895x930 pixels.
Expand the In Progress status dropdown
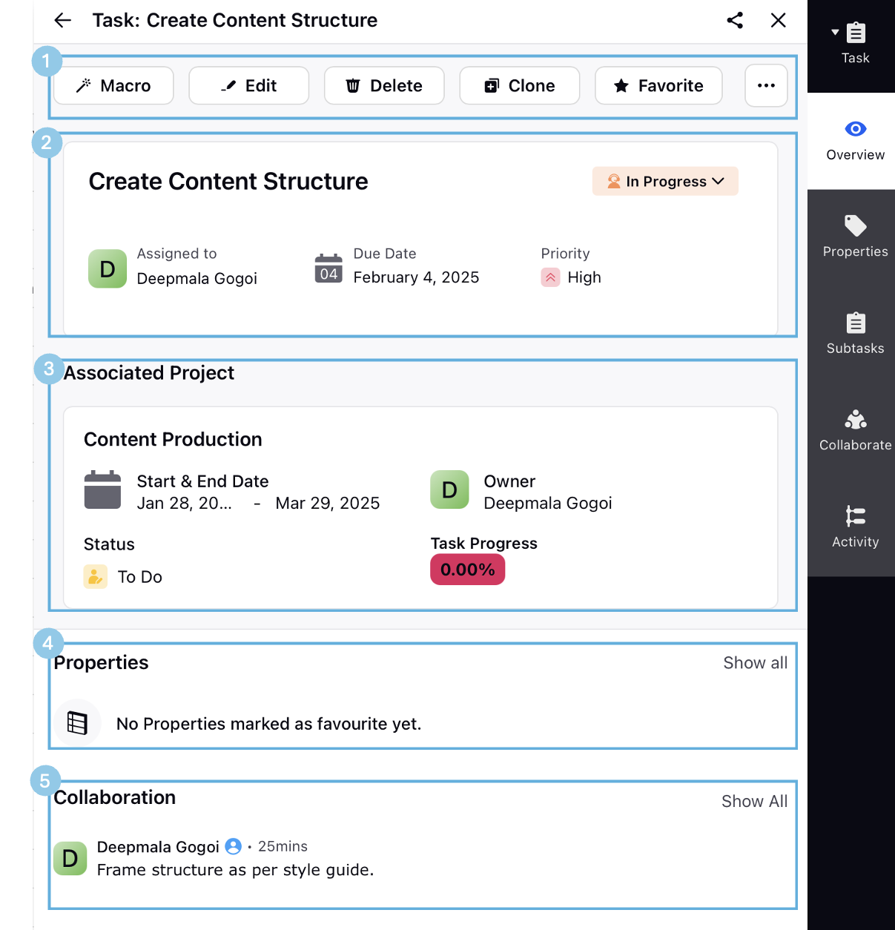coord(665,182)
